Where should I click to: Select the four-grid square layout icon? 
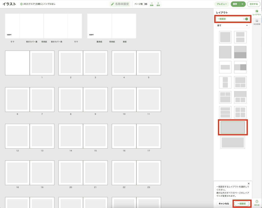[240, 112]
